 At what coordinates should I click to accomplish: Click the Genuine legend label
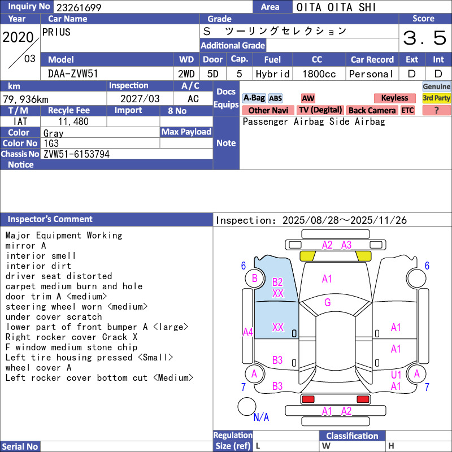coord(437,86)
